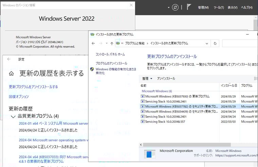Click the forward arrow in Installed Updates
The width and height of the screenshot is (258, 167).
100,43
